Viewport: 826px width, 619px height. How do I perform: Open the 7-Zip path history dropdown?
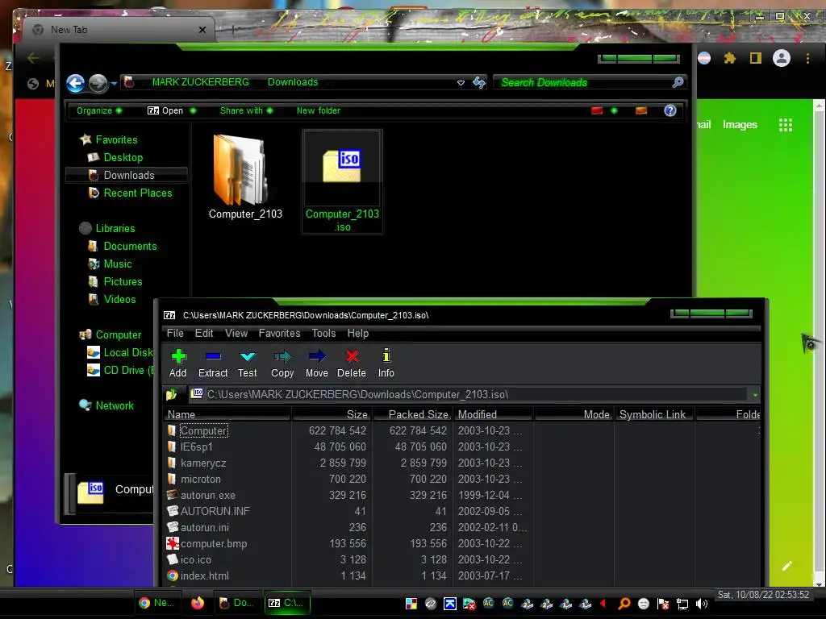point(755,394)
